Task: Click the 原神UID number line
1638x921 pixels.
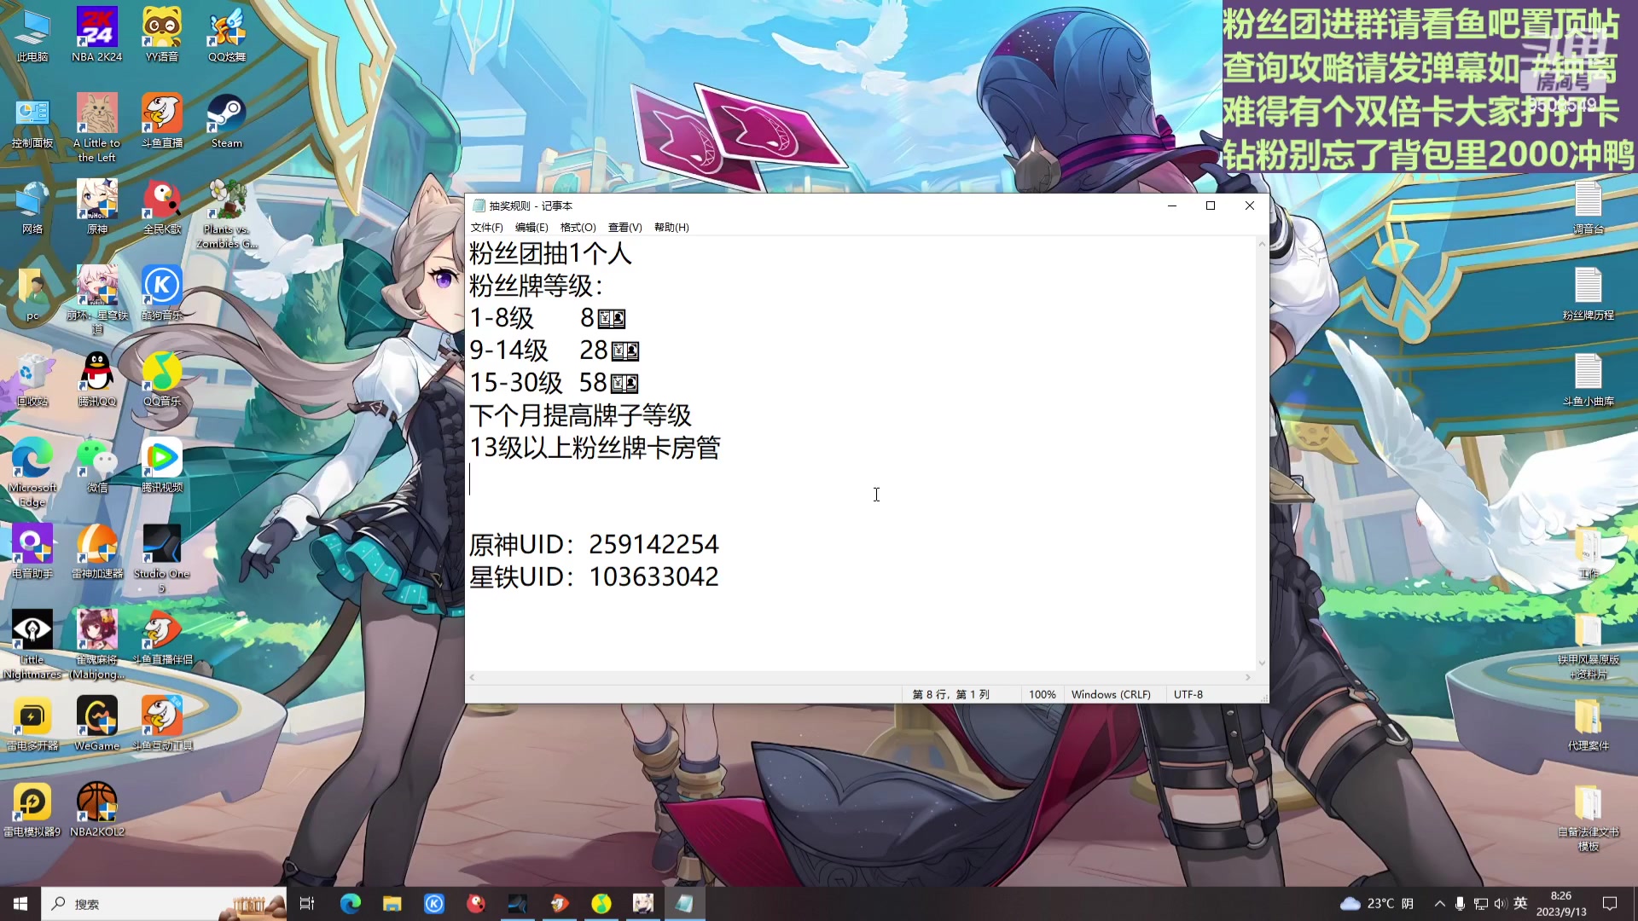Action: (x=594, y=544)
